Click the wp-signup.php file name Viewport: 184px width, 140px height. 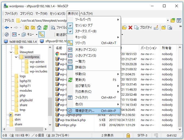tap(71, 115)
